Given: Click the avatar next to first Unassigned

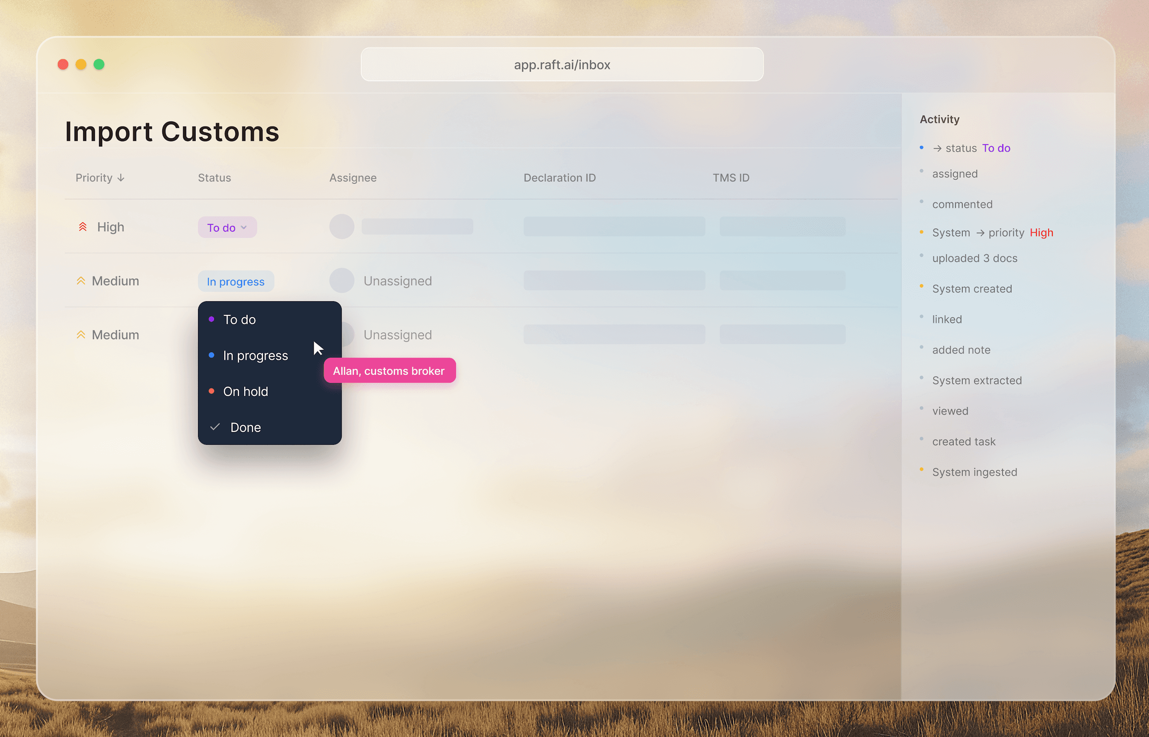Looking at the screenshot, I should (342, 281).
